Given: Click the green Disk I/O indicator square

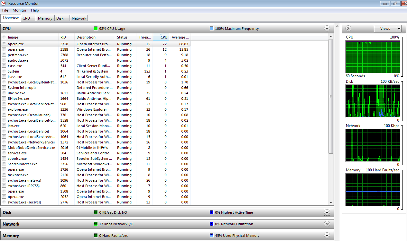Looking at the screenshot, I should coord(96,212).
